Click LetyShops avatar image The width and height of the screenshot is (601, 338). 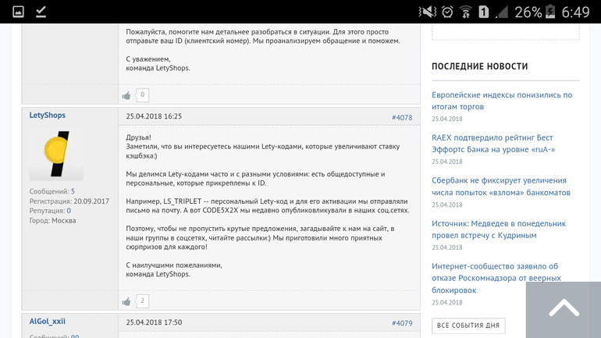(x=56, y=155)
